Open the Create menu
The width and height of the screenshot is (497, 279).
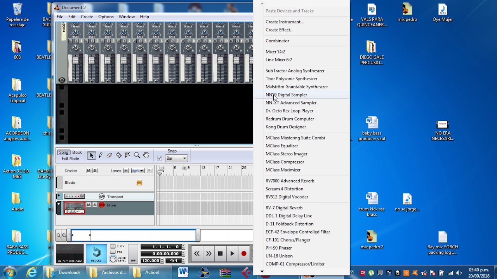(x=87, y=17)
